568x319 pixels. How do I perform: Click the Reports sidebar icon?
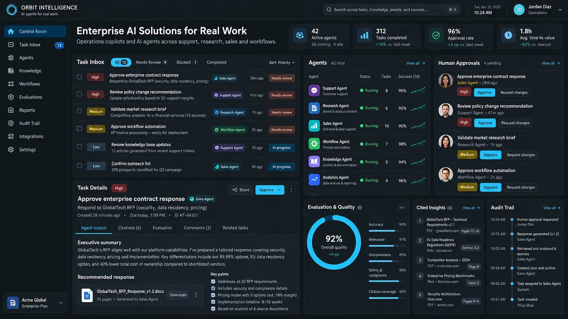pos(11,110)
